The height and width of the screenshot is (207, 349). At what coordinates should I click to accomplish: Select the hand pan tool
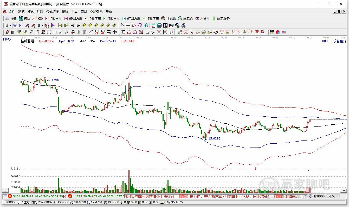pyautogui.click(x=122, y=25)
